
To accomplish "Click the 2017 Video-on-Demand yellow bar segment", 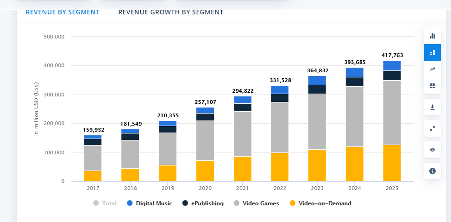I will click(93, 176).
